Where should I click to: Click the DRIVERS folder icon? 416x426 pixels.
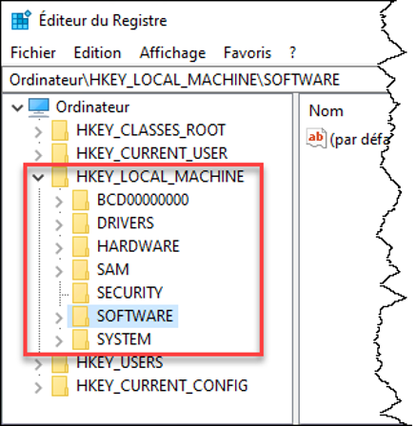[x=81, y=223]
